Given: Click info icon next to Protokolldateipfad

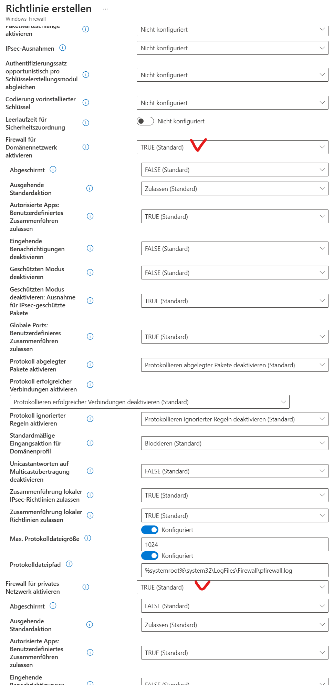Looking at the screenshot, I should click(69, 564).
